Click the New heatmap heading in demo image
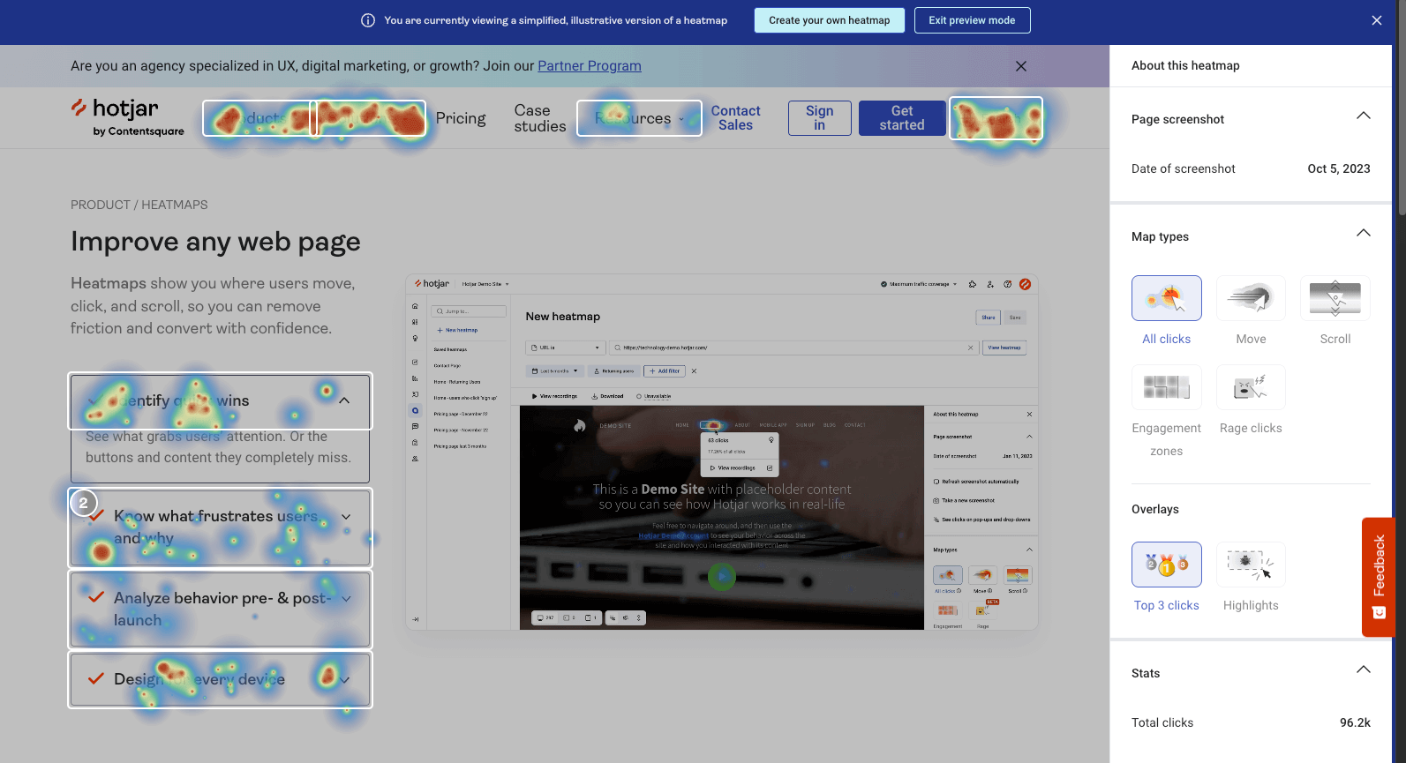The height and width of the screenshot is (763, 1406). pyautogui.click(x=563, y=317)
